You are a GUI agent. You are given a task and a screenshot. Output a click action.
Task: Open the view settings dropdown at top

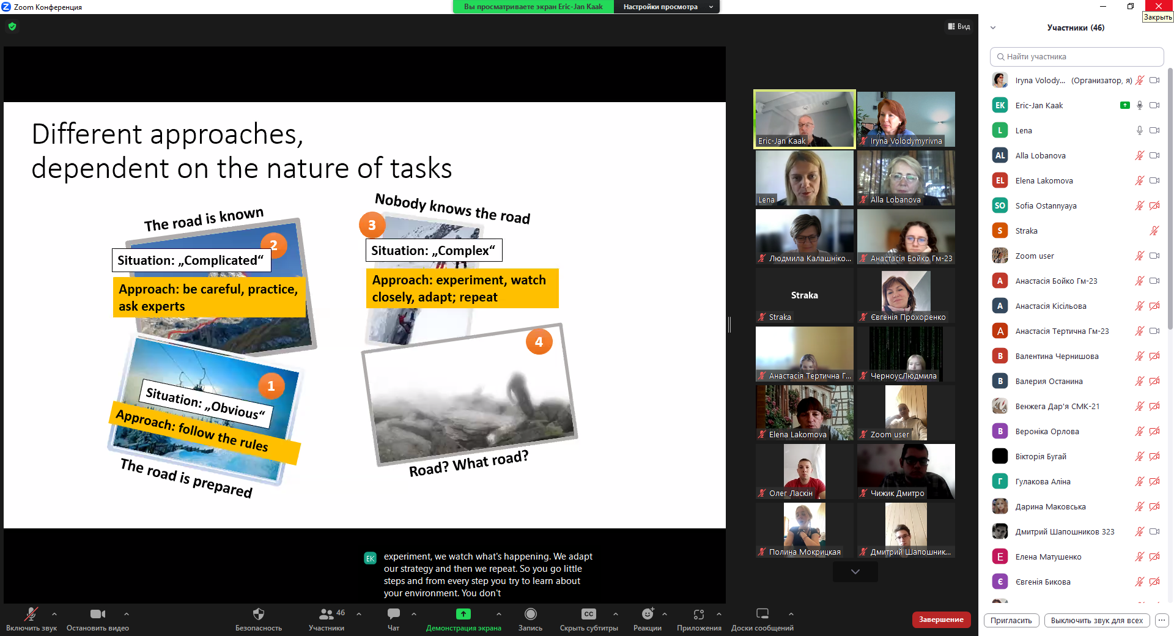(x=666, y=7)
